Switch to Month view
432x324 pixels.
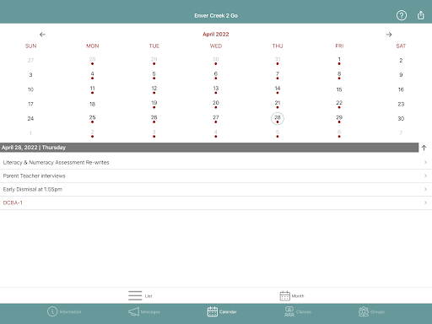coord(292,295)
